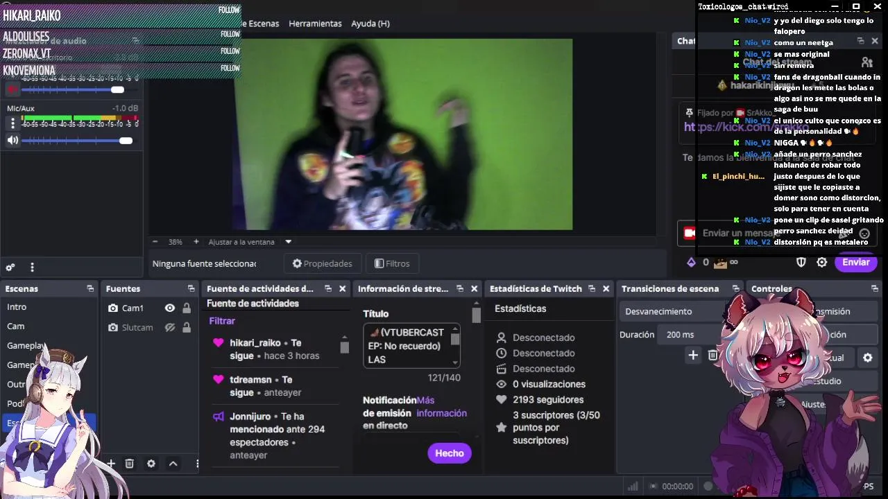
Task: Click the title field scrollbar
Action: tap(455, 340)
